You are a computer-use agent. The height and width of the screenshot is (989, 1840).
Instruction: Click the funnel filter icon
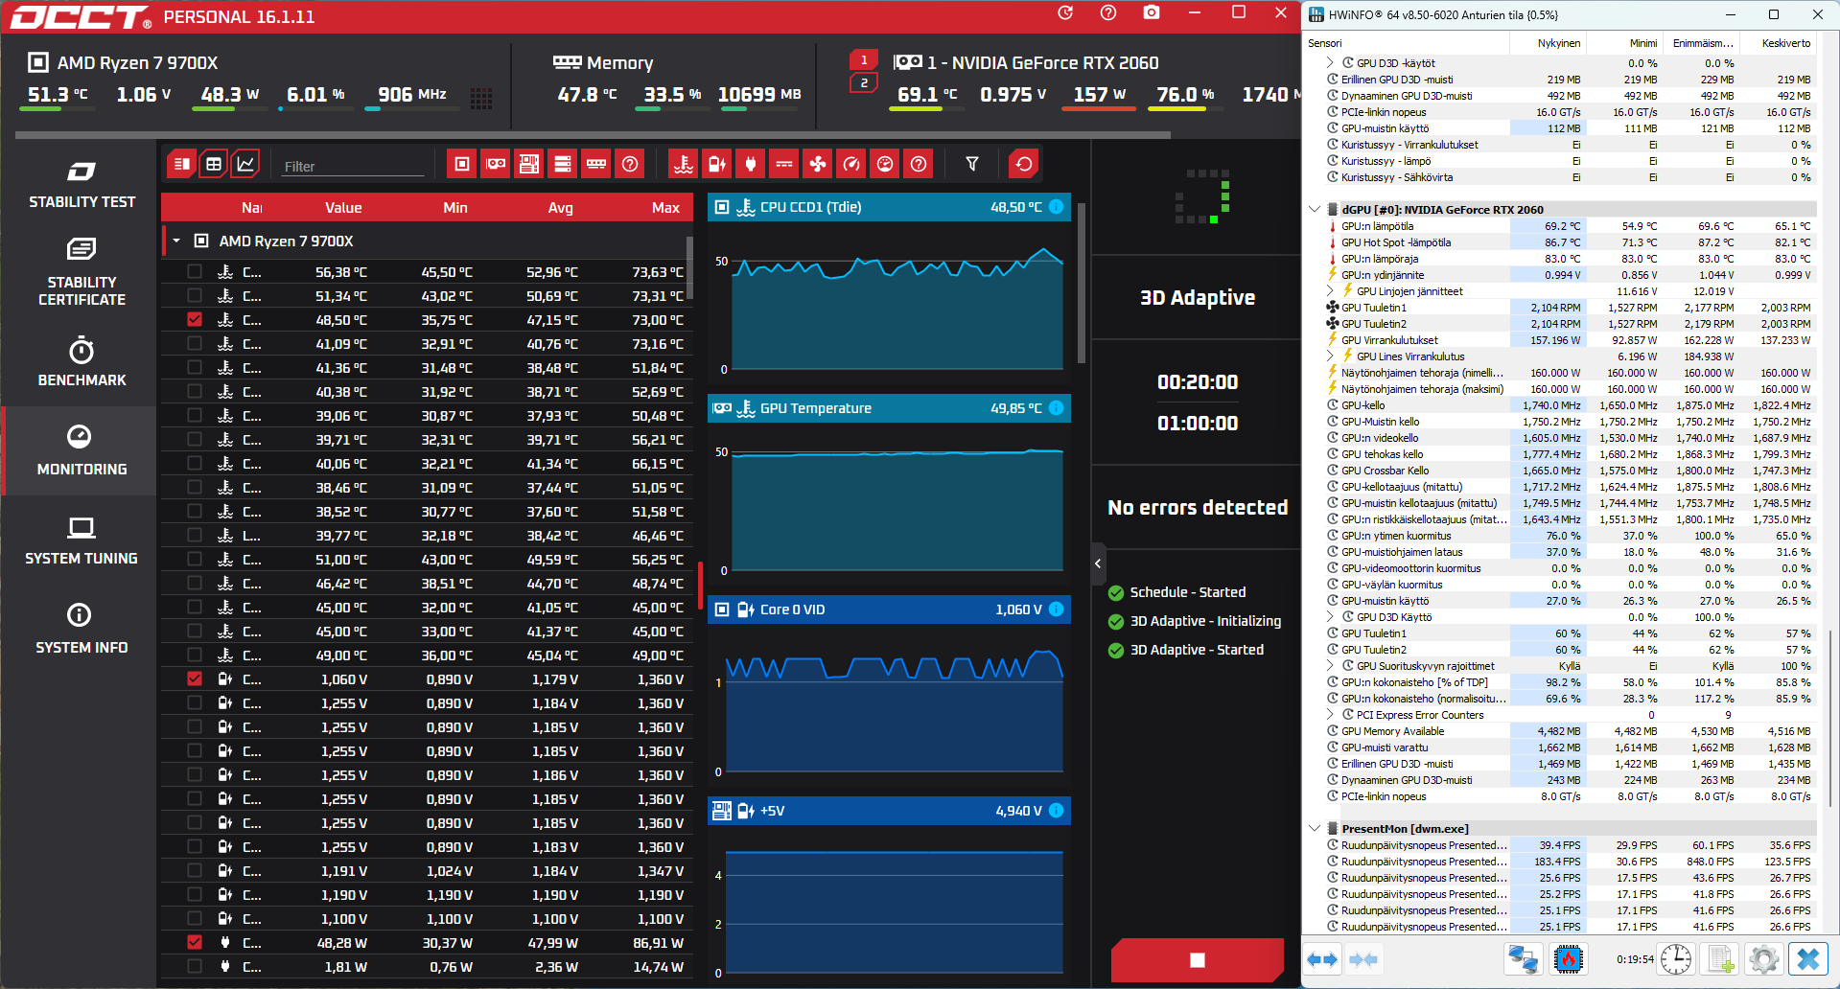[972, 164]
